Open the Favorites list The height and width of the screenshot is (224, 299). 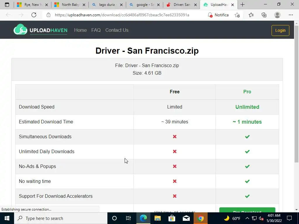[x=251, y=15]
